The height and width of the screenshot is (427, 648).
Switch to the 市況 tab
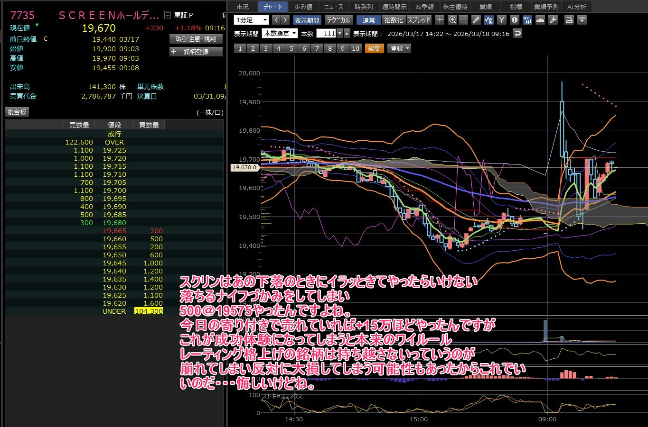[x=243, y=7]
